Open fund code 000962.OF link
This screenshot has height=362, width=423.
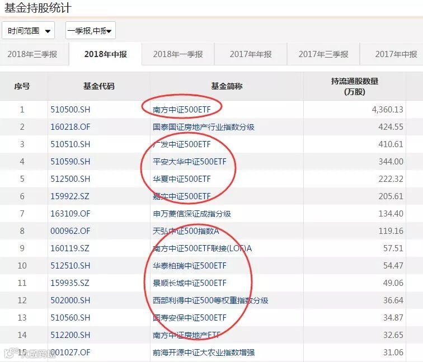pos(70,231)
